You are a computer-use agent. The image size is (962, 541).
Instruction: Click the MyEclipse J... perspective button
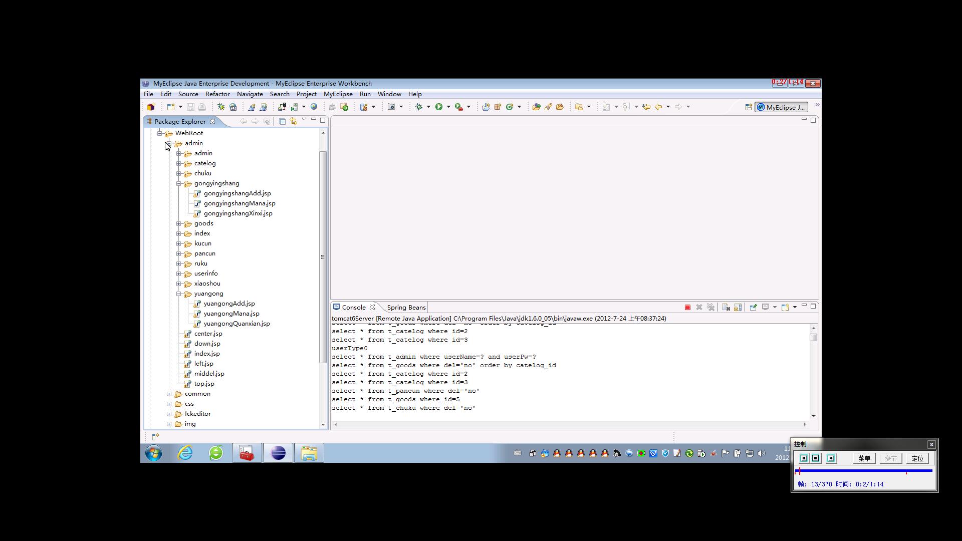[x=782, y=107]
